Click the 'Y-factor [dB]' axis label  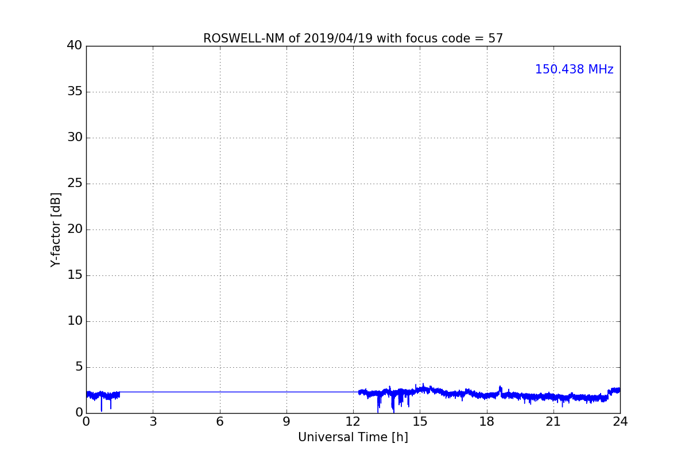tap(56, 229)
